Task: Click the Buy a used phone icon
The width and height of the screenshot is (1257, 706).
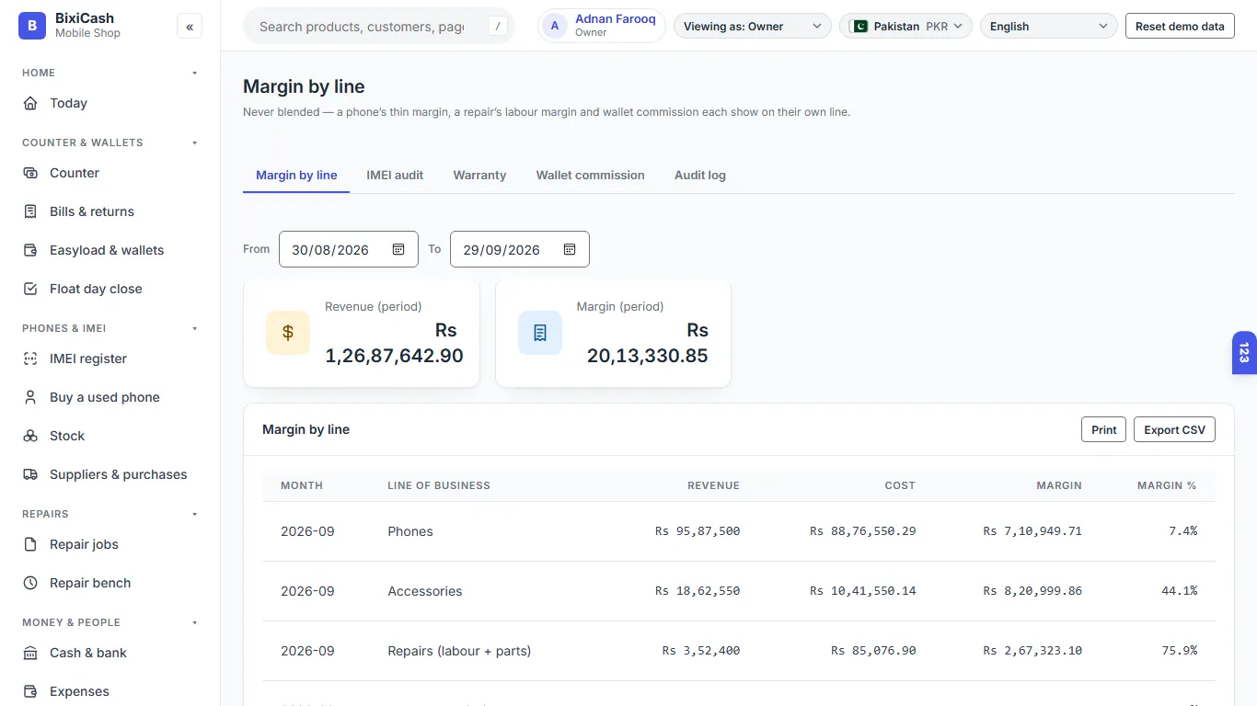Action: click(30, 397)
